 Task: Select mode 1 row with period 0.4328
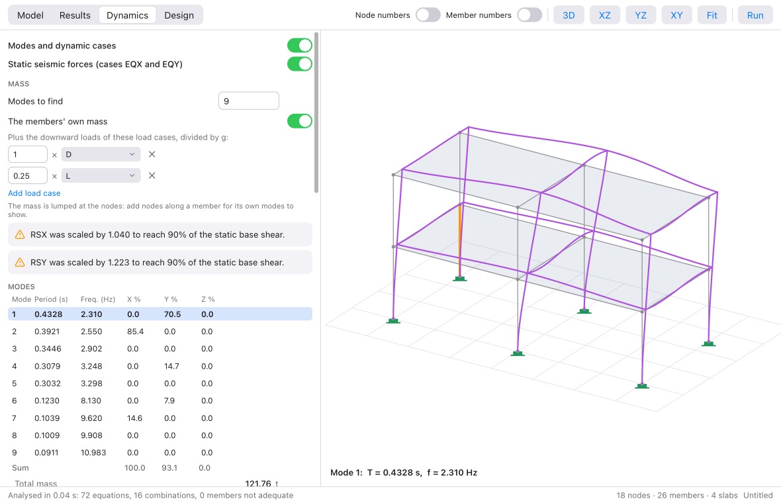point(160,314)
